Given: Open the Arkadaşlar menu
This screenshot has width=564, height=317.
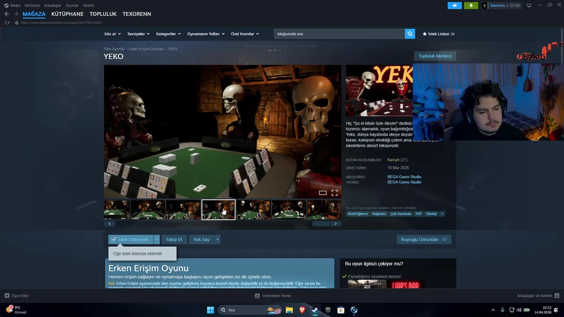Looking at the screenshot, I should tap(53, 5).
